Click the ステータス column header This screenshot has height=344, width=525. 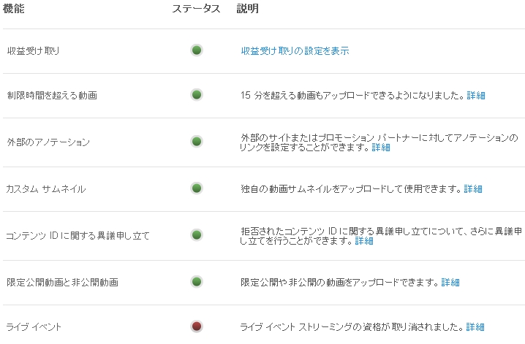[196, 9]
